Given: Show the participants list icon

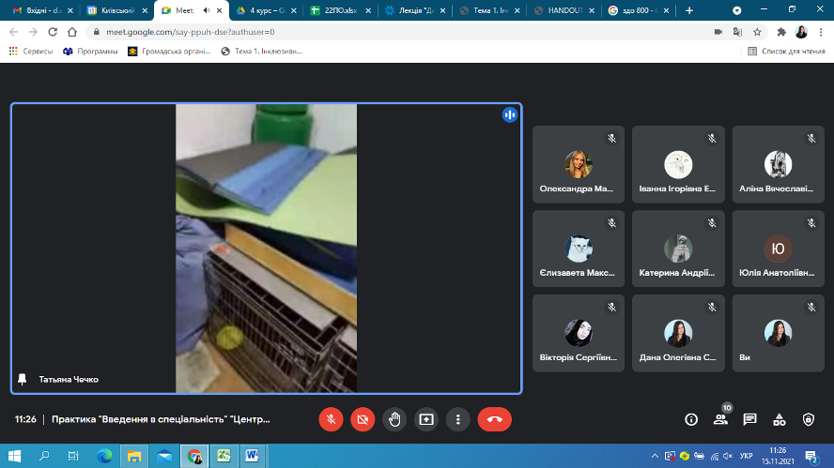Looking at the screenshot, I should pos(720,419).
